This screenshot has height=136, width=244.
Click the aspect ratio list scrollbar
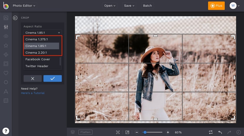pyautogui.click(x=60, y=61)
